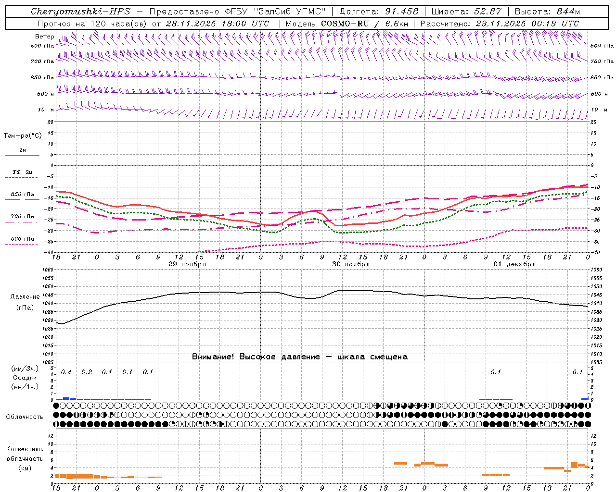This screenshot has width=616, height=492.
Task: Click the Давление pressure axis title
Action: (x=25, y=297)
